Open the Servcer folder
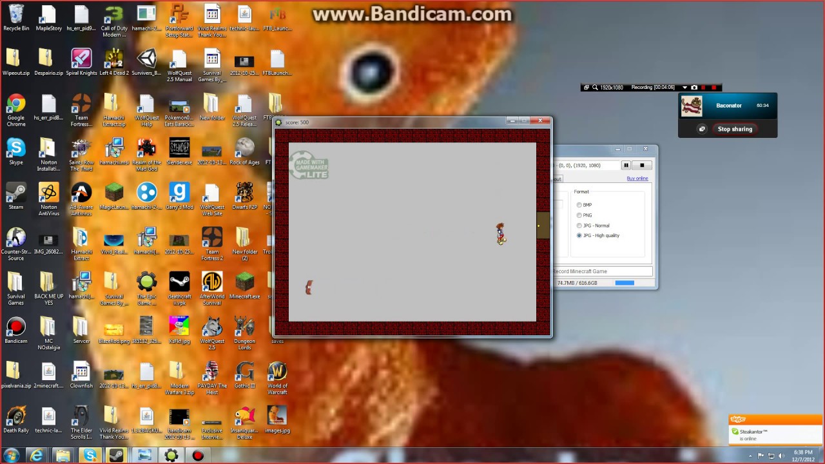 click(81, 331)
